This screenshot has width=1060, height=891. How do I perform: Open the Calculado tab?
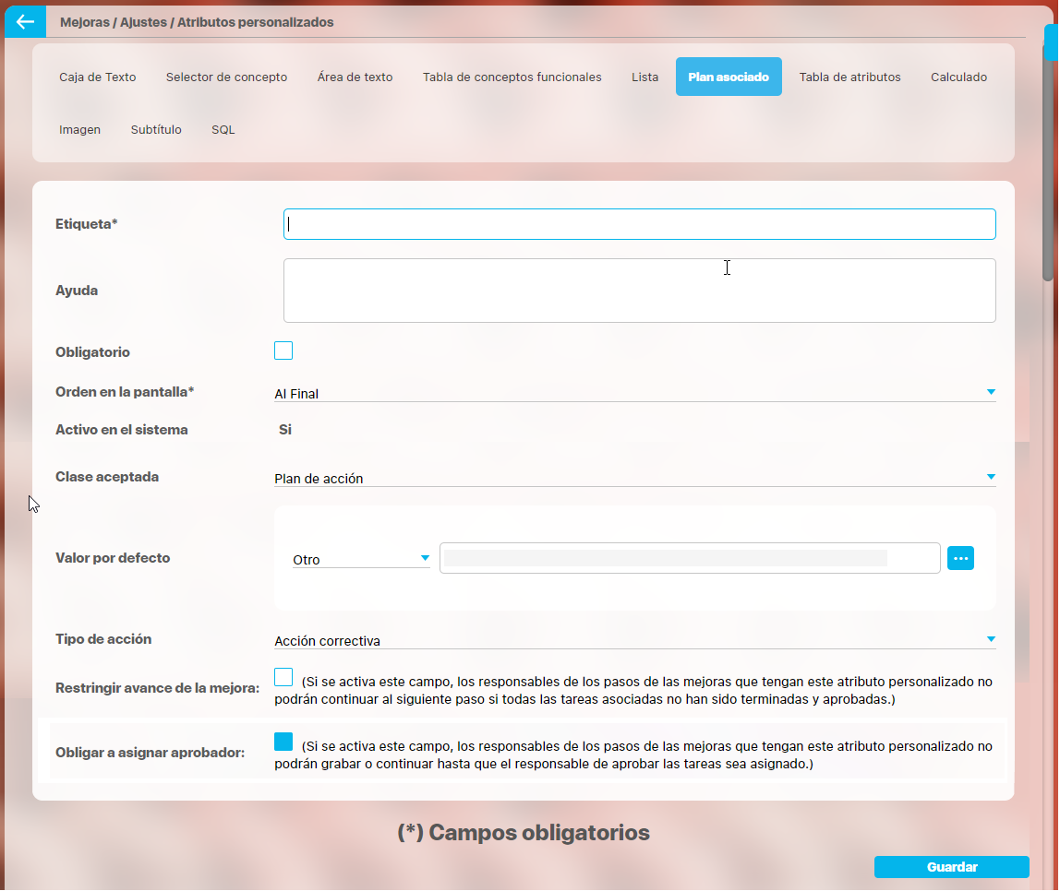pyautogui.click(x=958, y=77)
